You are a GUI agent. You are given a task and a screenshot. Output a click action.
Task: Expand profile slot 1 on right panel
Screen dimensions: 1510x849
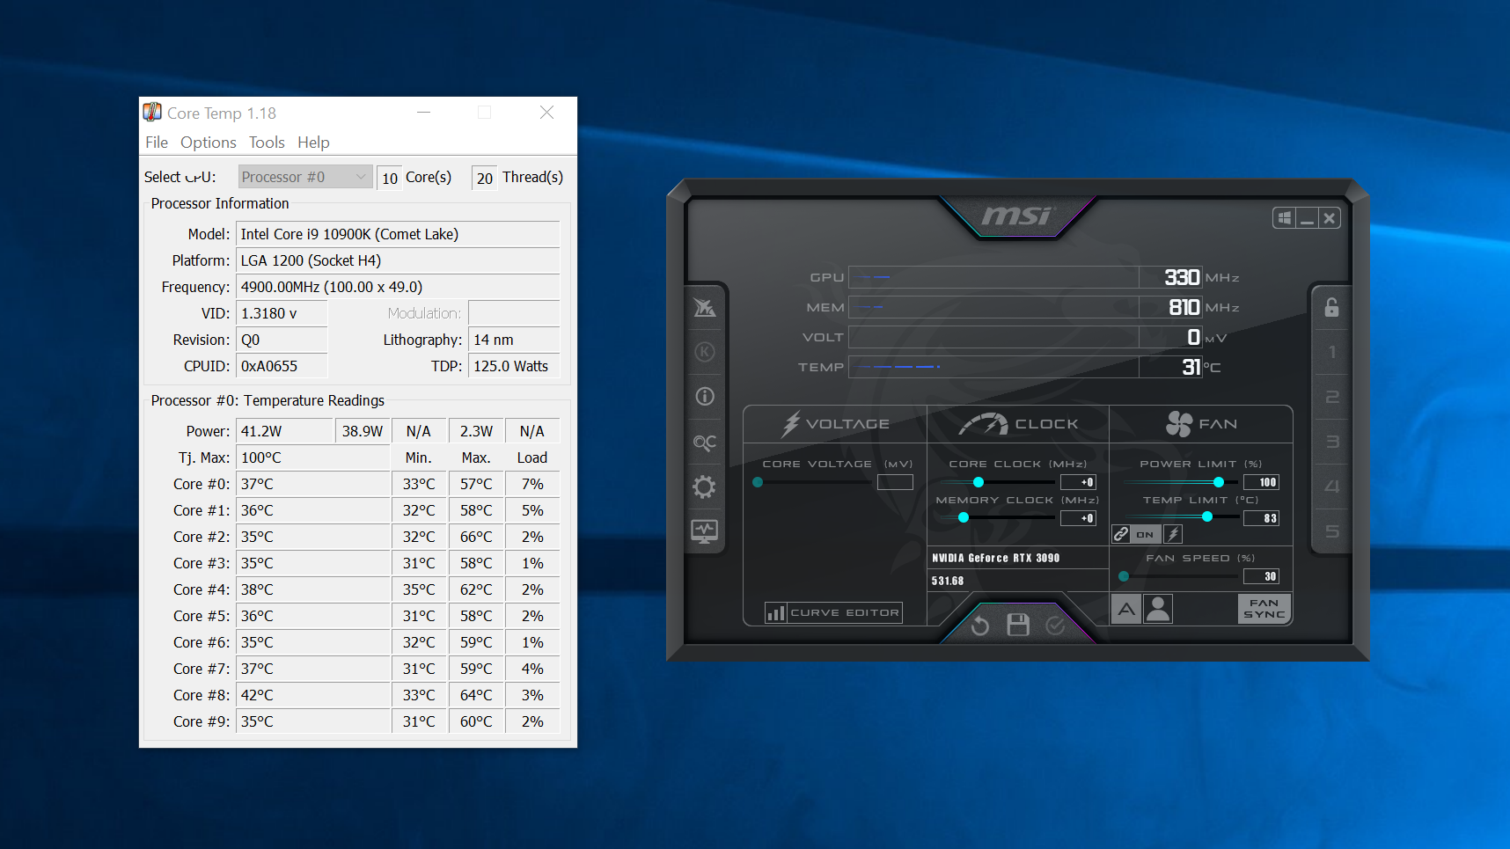pyautogui.click(x=1331, y=353)
